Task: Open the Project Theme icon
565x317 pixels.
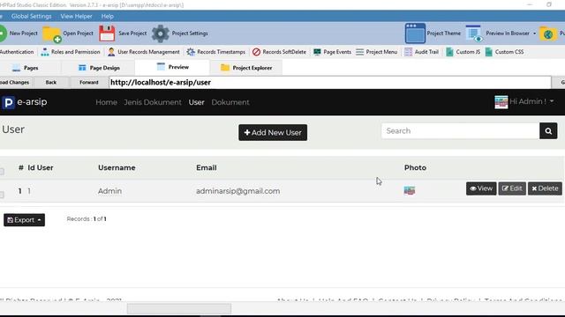Action: (415, 33)
